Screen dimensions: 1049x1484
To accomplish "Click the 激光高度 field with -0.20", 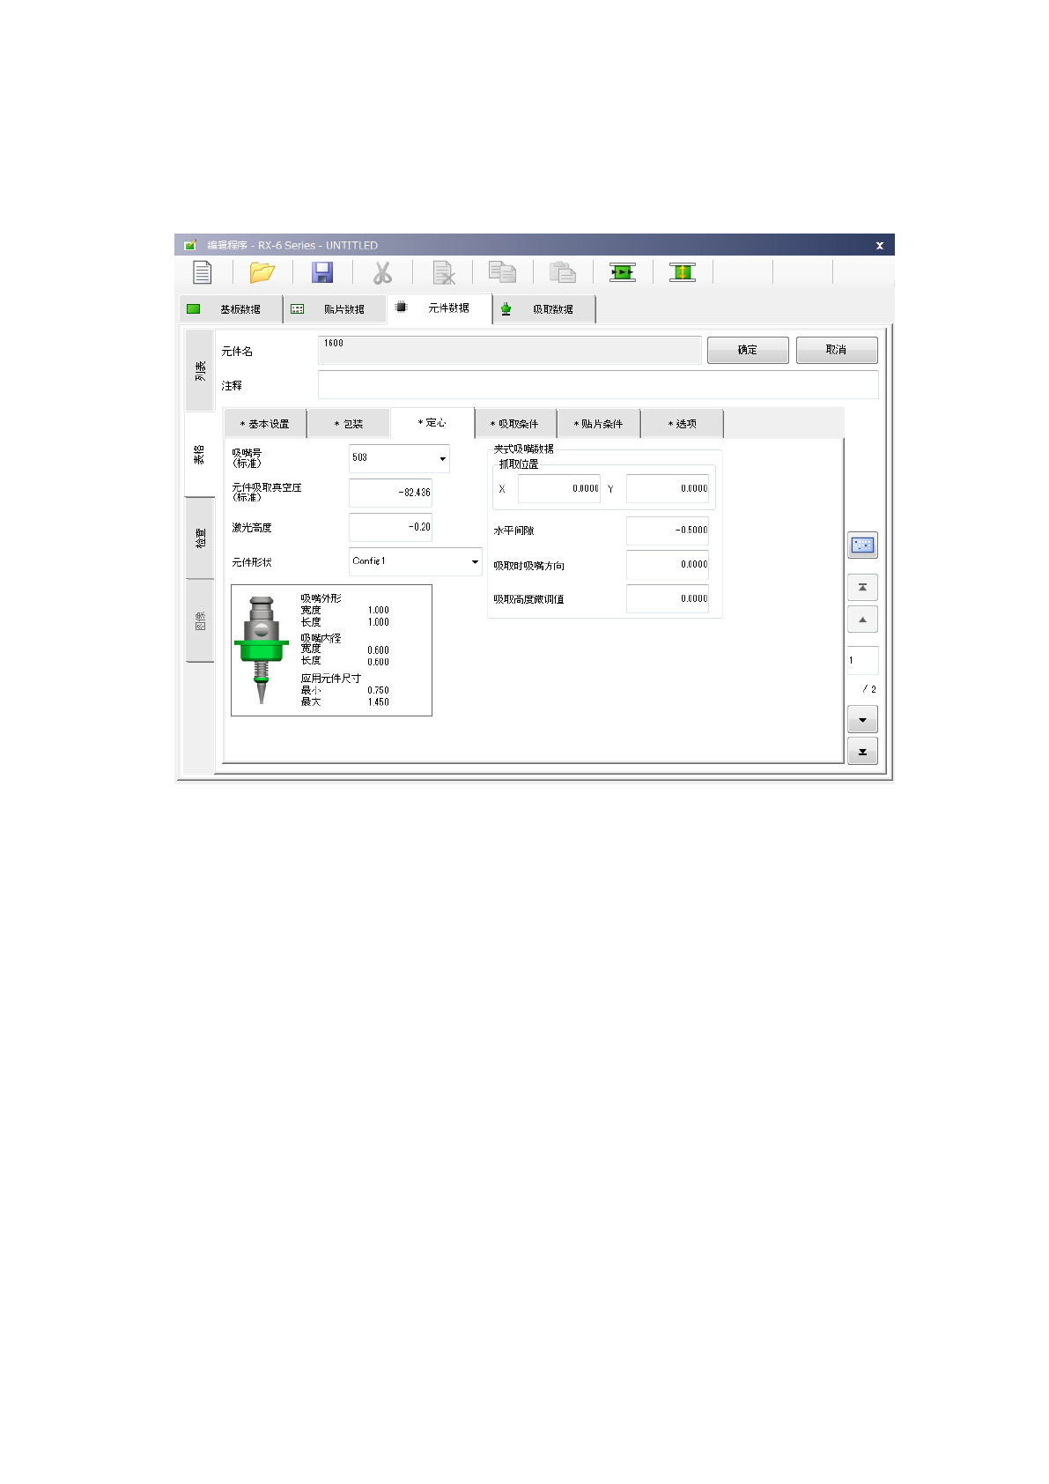I will click(390, 527).
